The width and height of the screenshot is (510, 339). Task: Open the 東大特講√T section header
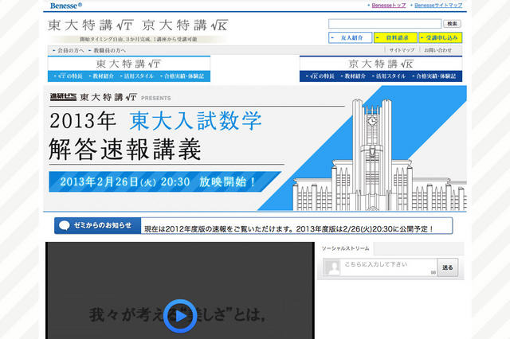click(129, 64)
